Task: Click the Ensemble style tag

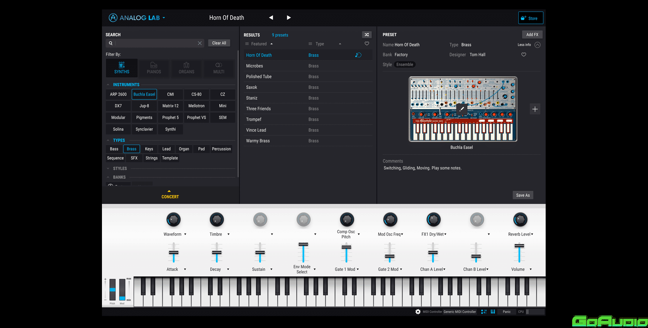Action: click(405, 65)
